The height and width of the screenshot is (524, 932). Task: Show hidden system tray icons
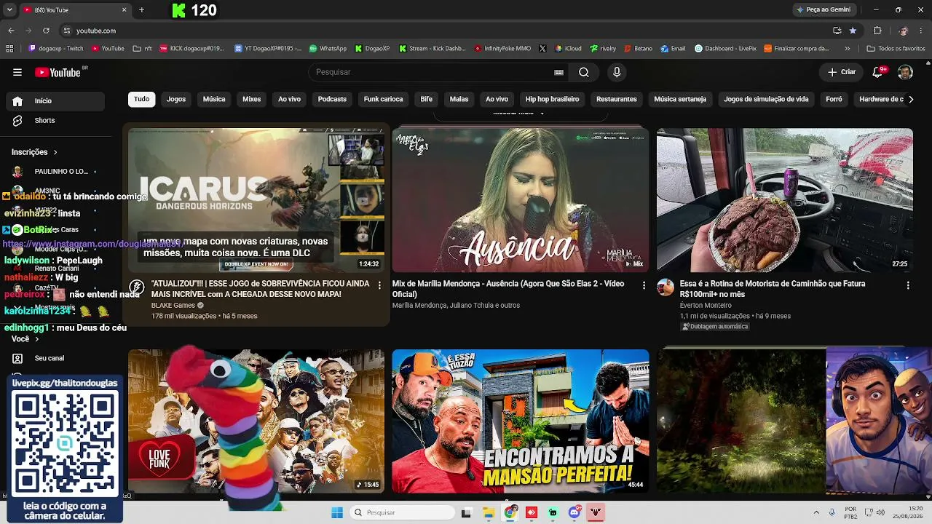816,512
